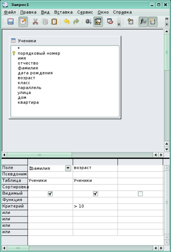
Task: Click the Cut scissors icon
Action: (x=35, y=22)
